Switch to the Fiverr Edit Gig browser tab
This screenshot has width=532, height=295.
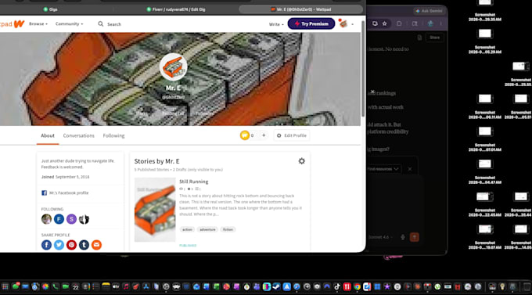coord(176,9)
